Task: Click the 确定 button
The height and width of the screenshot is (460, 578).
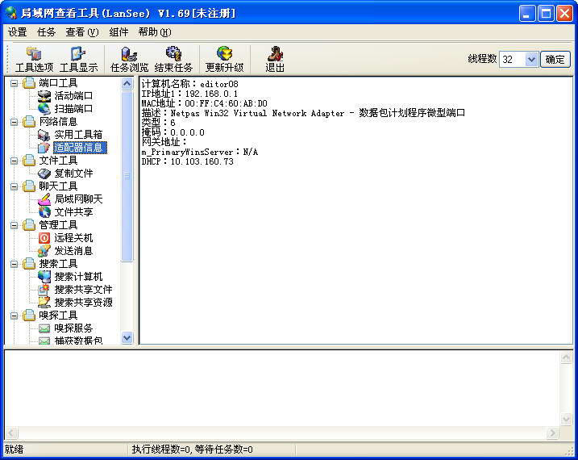Action: [555, 60]
